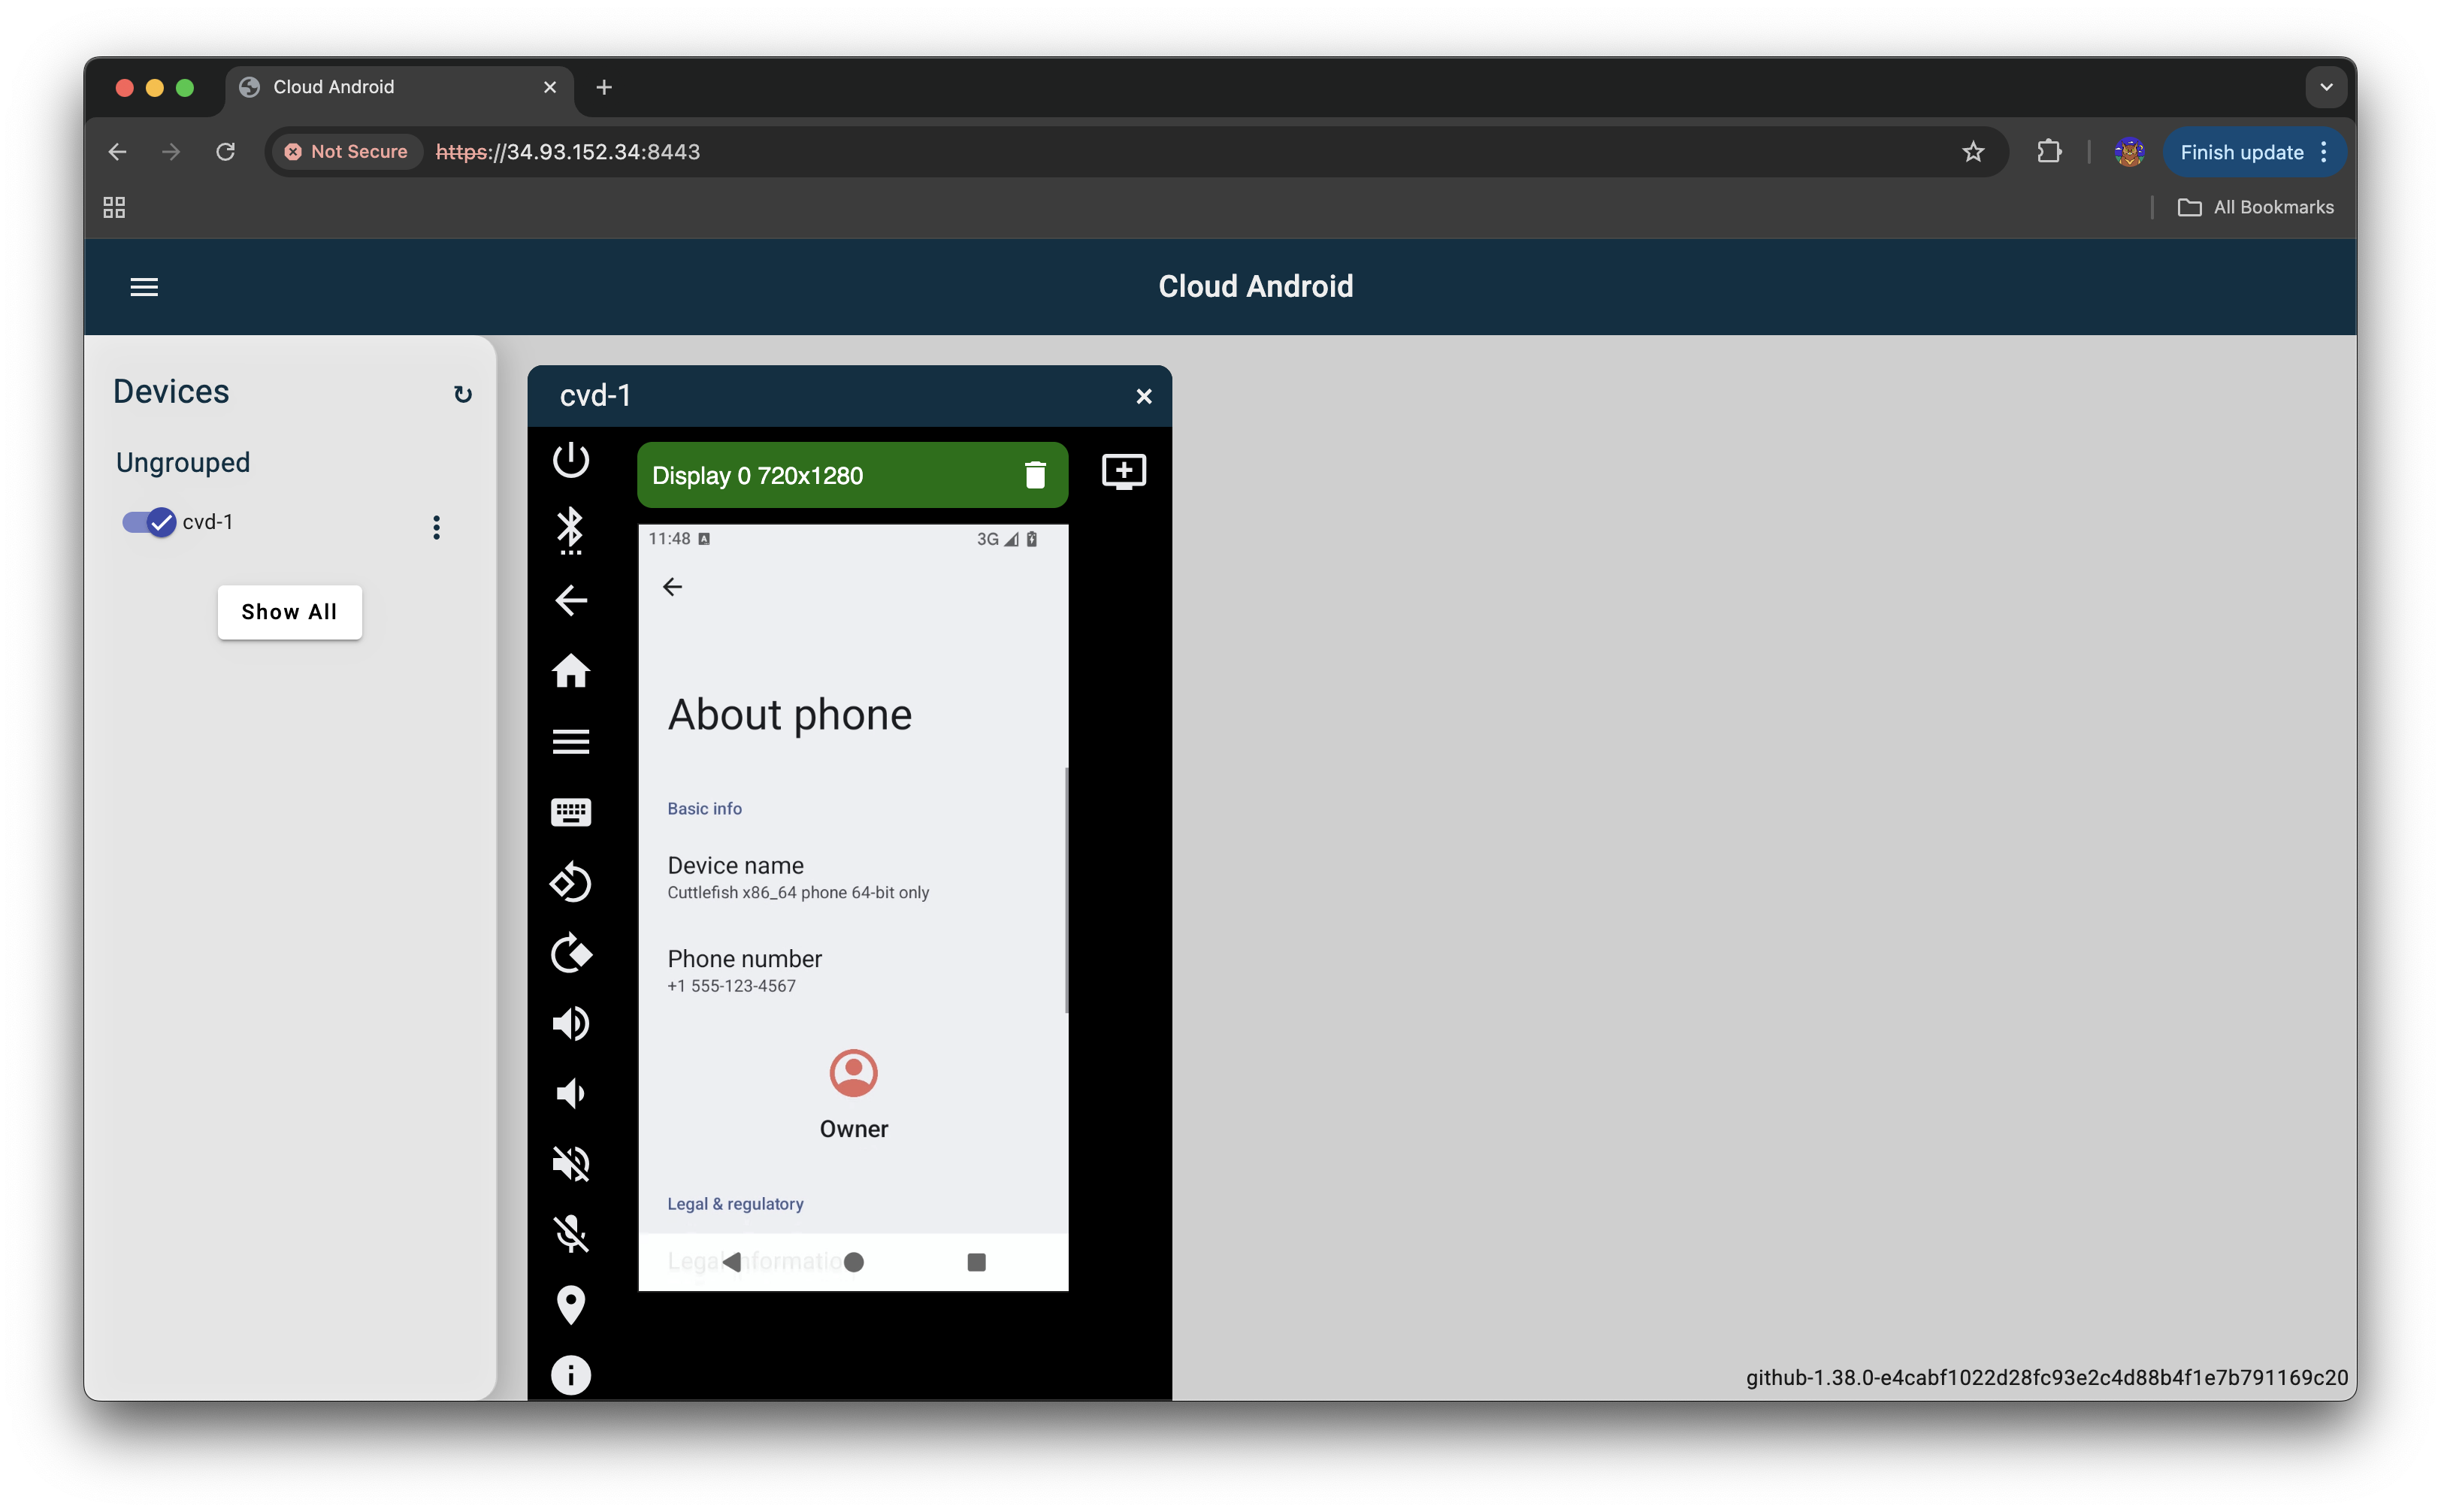The width and height of the screenshot is (2441, 1512).
Task: Open the location pin control
Action: (x=571, y=1304)
